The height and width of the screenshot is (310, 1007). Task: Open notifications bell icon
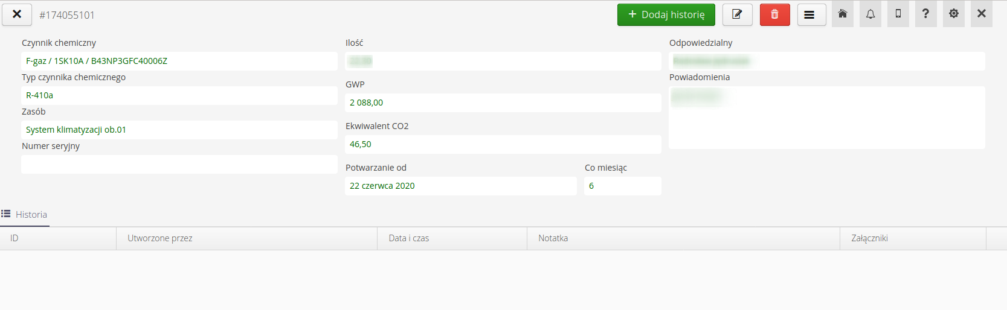tap(870, 14)
